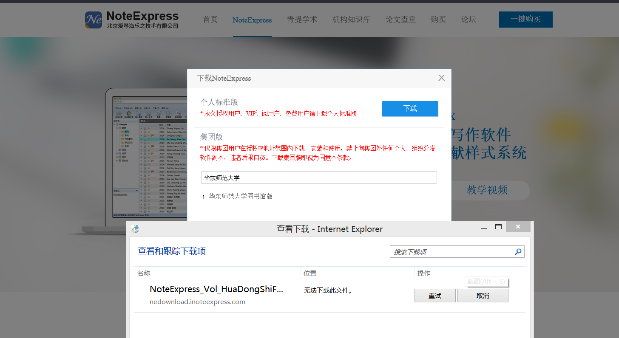This screenshot has height=338, width=619.
Task: Open the 首页 navigation item
Action: pos(210,20)
